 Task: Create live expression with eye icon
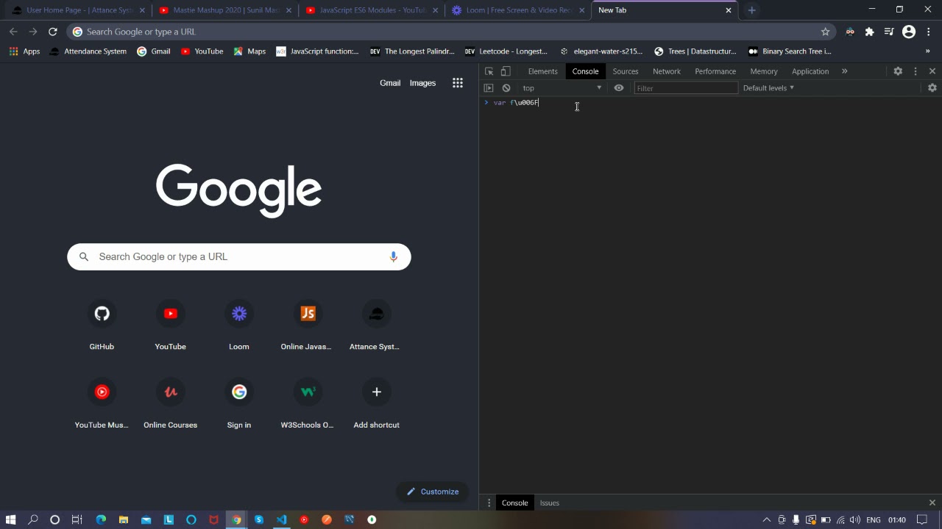(x=619, y=88)
